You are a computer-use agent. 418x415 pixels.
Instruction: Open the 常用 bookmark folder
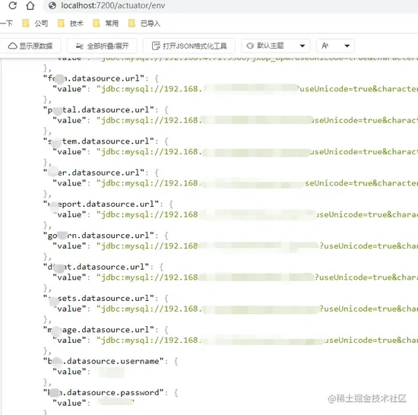pyautogui.click(x=106, y=24)
